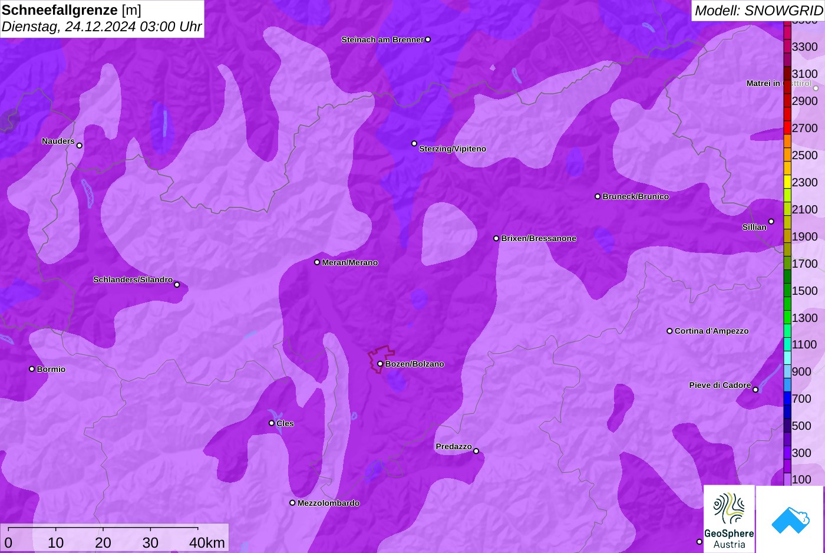This screenshot has height=553, width=825.
Task: Click the '30' scale bar tick label
Action: 150,543
